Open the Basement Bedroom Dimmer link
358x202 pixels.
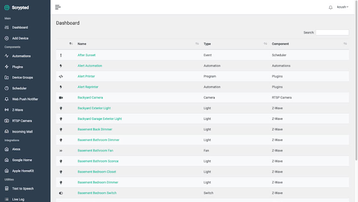(98, 182)
